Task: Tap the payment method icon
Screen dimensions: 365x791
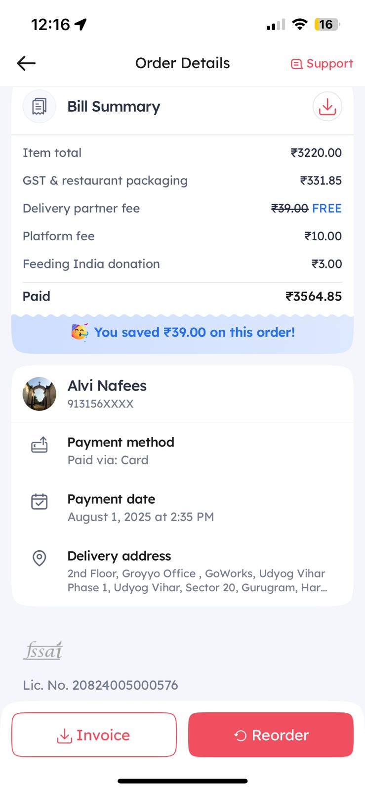Action: tap(40, 445)
